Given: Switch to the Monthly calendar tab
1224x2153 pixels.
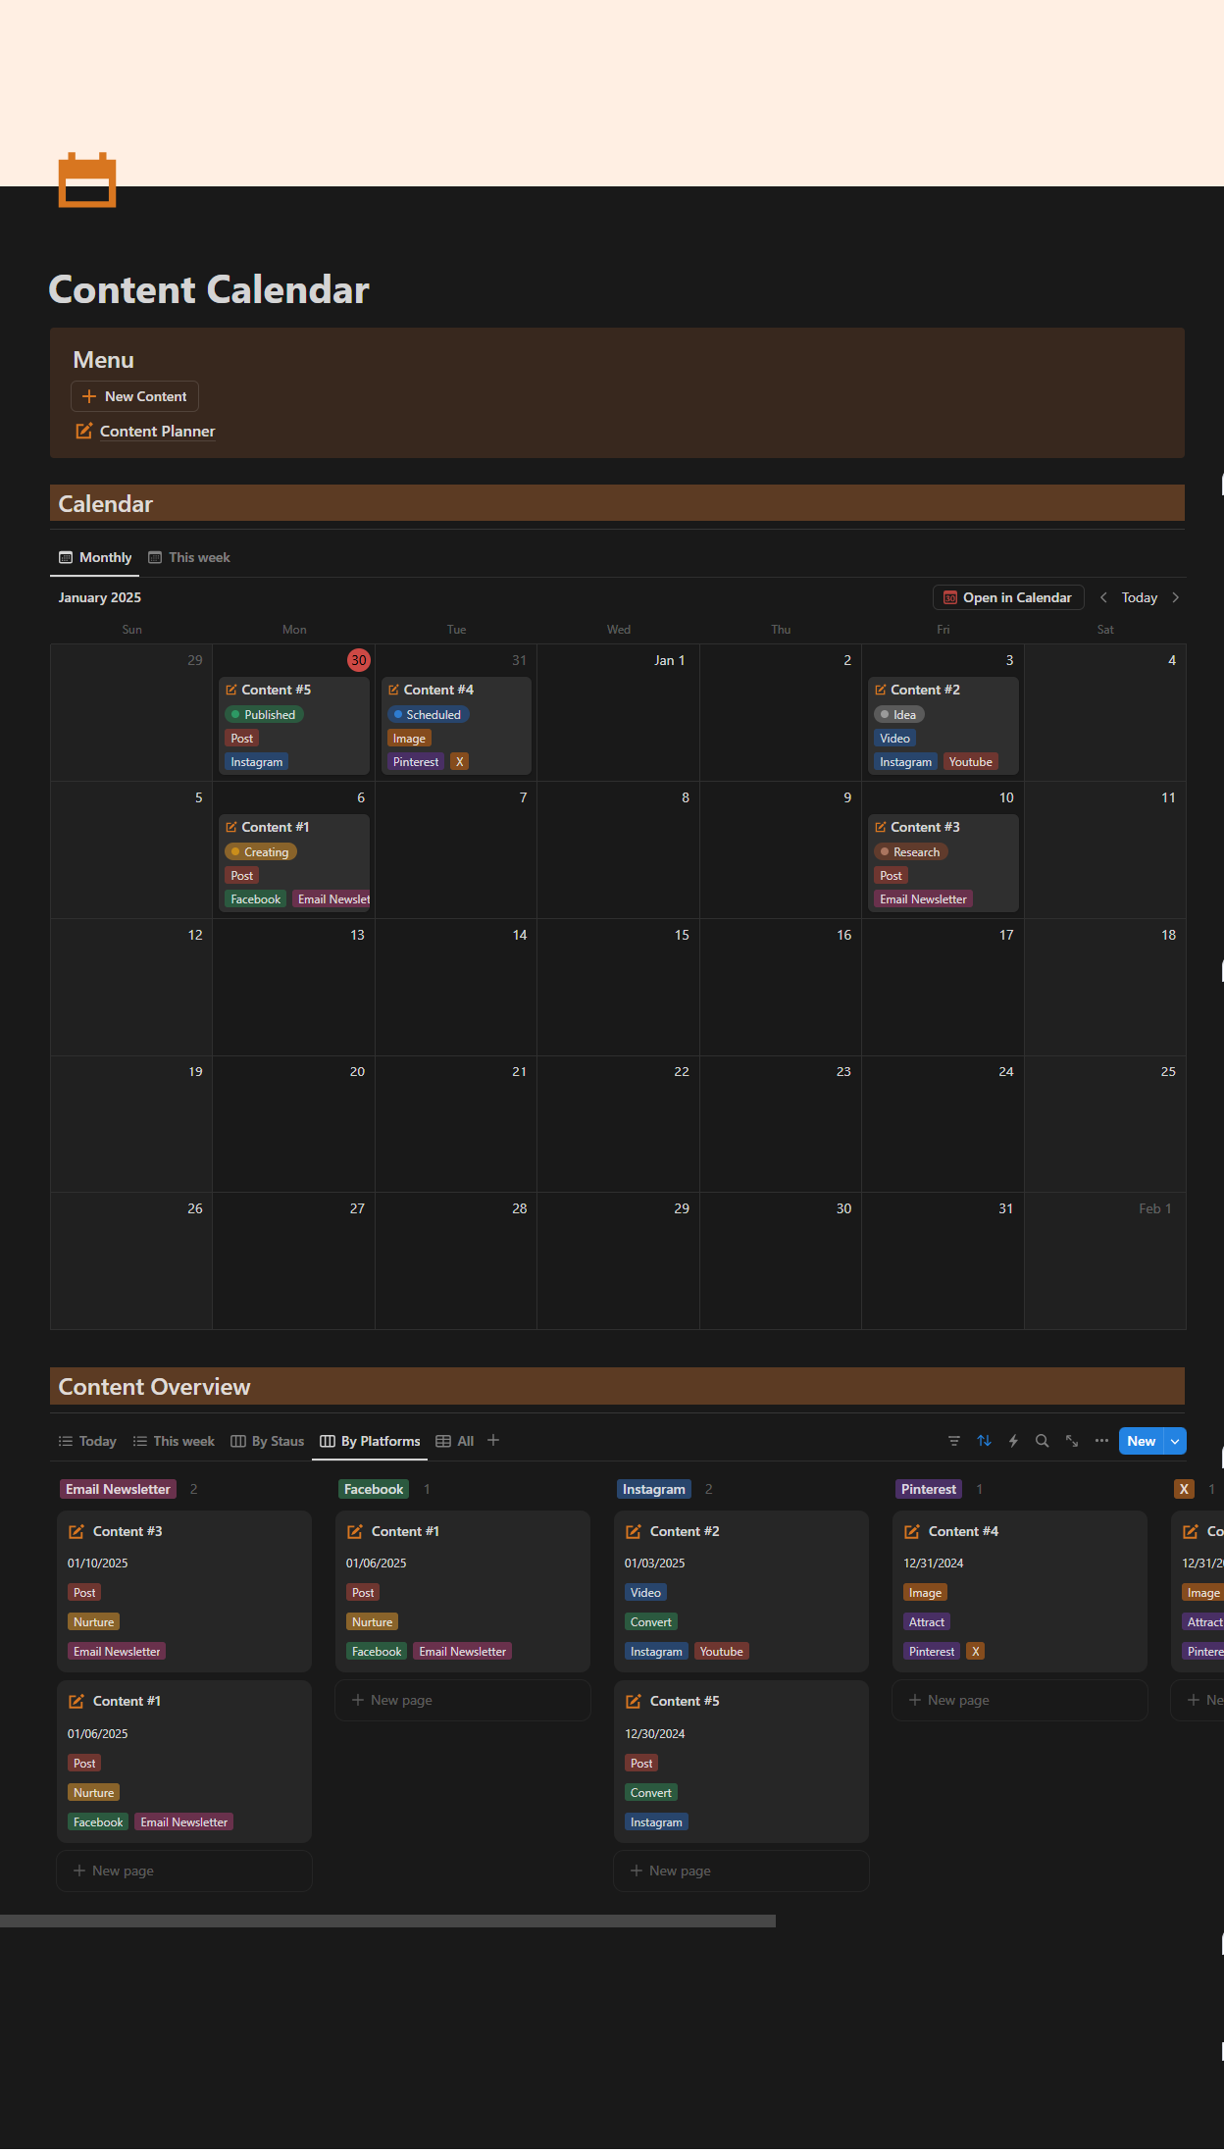Looking at the screenshot, I should [95, 557].
